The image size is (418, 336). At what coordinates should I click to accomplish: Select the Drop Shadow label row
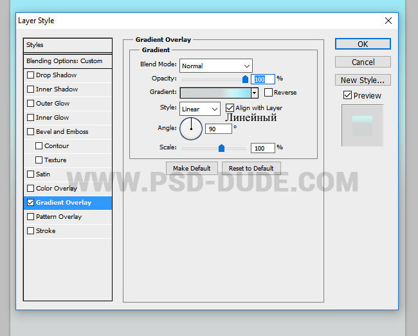[x=56, y=75]
